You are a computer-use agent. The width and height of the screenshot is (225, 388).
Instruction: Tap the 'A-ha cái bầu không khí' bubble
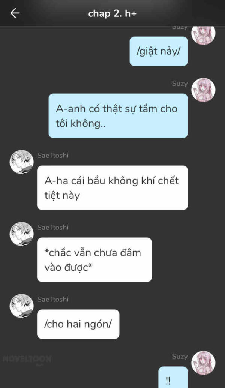(x=112, y=187)
